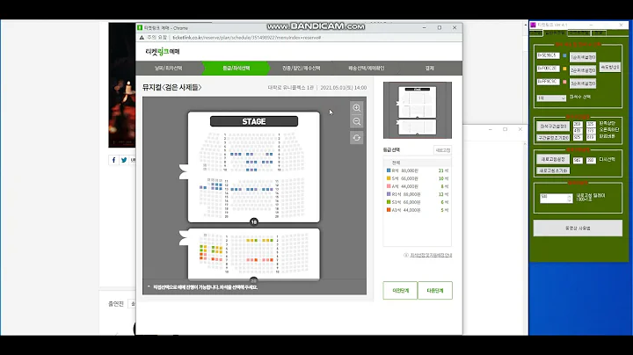Image resolution: width=633 pixels, height=355 pixels.
Task: Select the 전체 grade row
Action: coord(418,163)
